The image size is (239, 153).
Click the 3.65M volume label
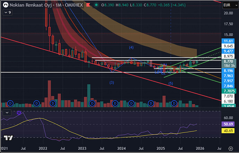[229, 106]
